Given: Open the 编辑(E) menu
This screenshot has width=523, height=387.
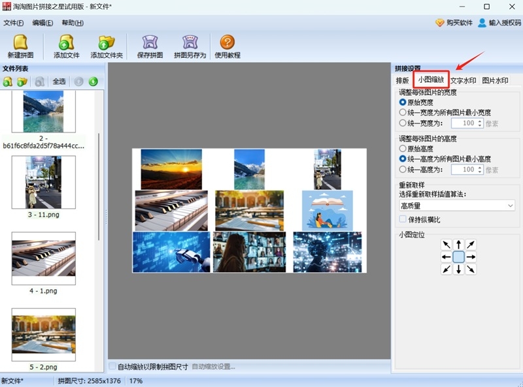Looking at the screenshot, I should (x=42, y=23).
